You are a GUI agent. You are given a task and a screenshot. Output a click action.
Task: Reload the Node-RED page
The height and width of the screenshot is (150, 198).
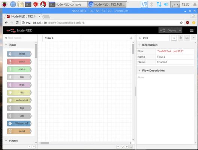coord(17,23)
